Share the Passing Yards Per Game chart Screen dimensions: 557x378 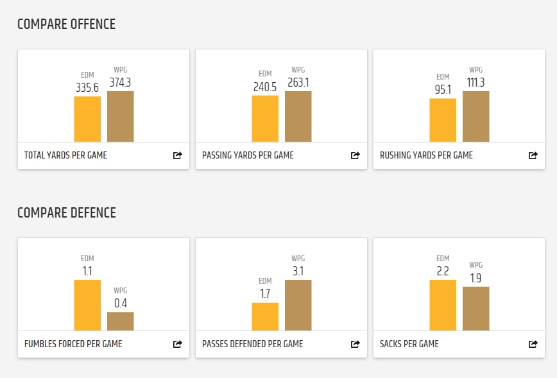[356, 155]
